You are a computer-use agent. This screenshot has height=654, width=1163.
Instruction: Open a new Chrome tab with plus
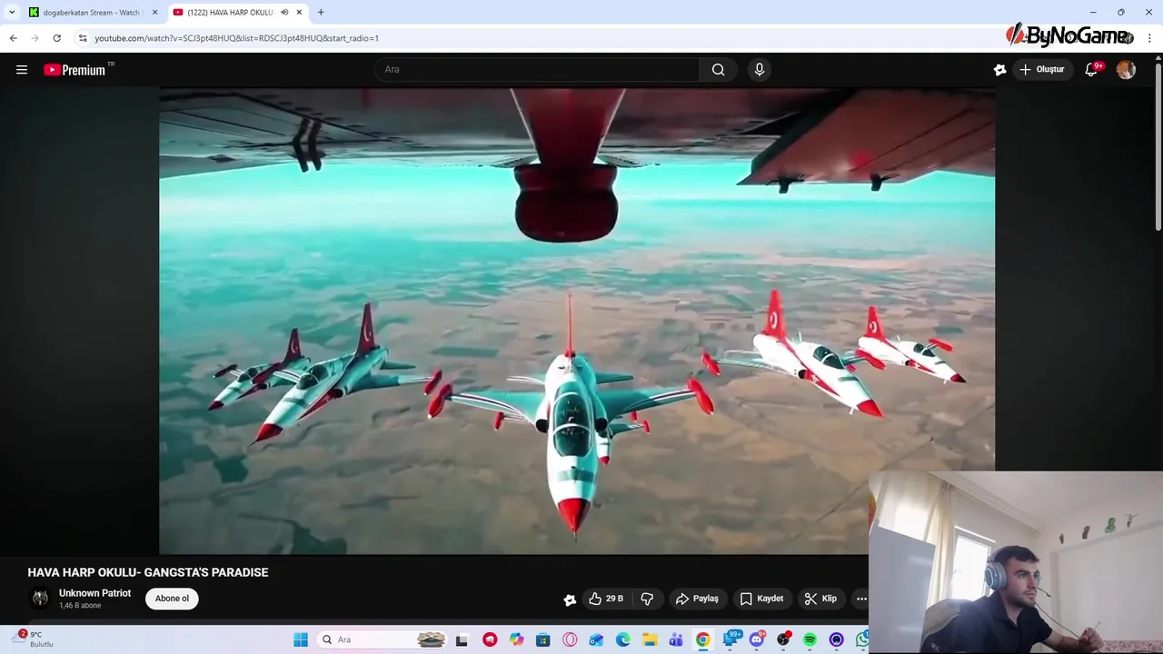[x=321, y=12]
